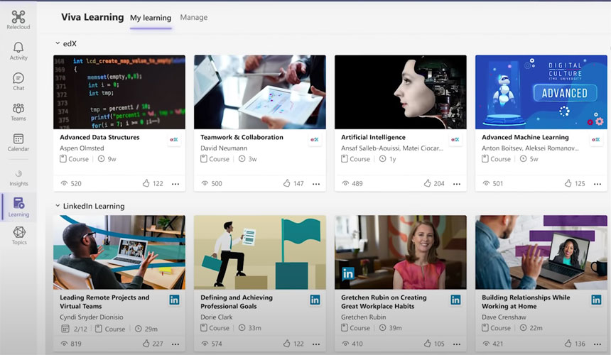Viewport: 611px width, 355px height.
Task: Like the Advanced Data Structures course
Action: [x=146, y=183]
